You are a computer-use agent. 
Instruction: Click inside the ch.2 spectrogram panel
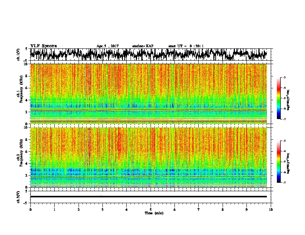[x=149, y=157]
